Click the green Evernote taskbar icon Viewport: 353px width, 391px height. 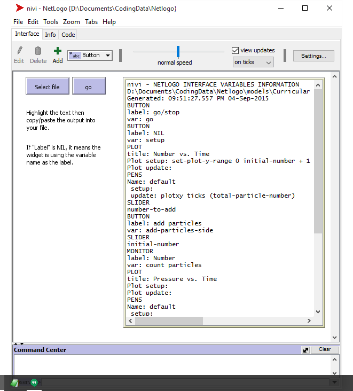tap(14, 382)
